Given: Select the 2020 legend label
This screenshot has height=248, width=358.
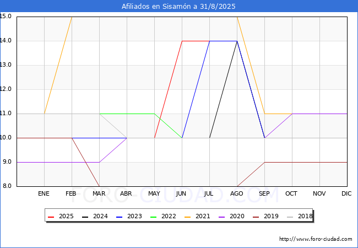Looking at the screenshot, I should (x=237, y=216).
